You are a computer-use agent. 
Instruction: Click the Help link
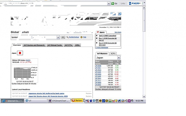(85, 37)
